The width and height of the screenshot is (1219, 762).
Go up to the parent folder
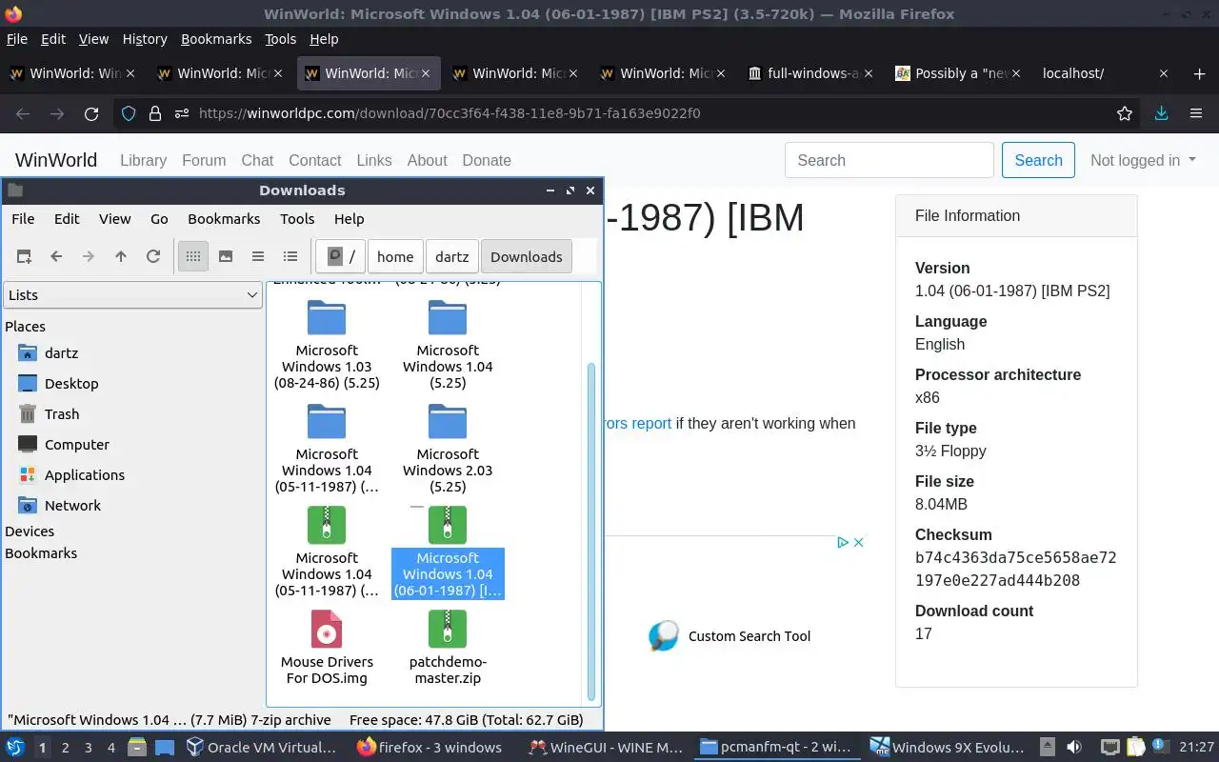121,256
